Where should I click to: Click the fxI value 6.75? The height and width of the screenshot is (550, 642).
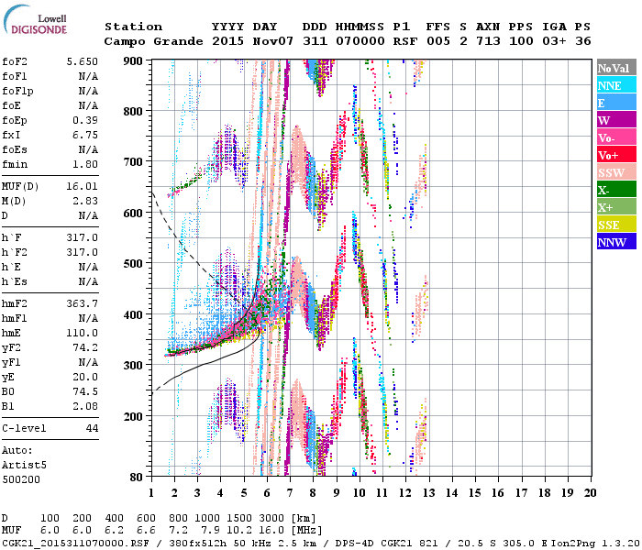pyautogui.click(x=85, y=135)
